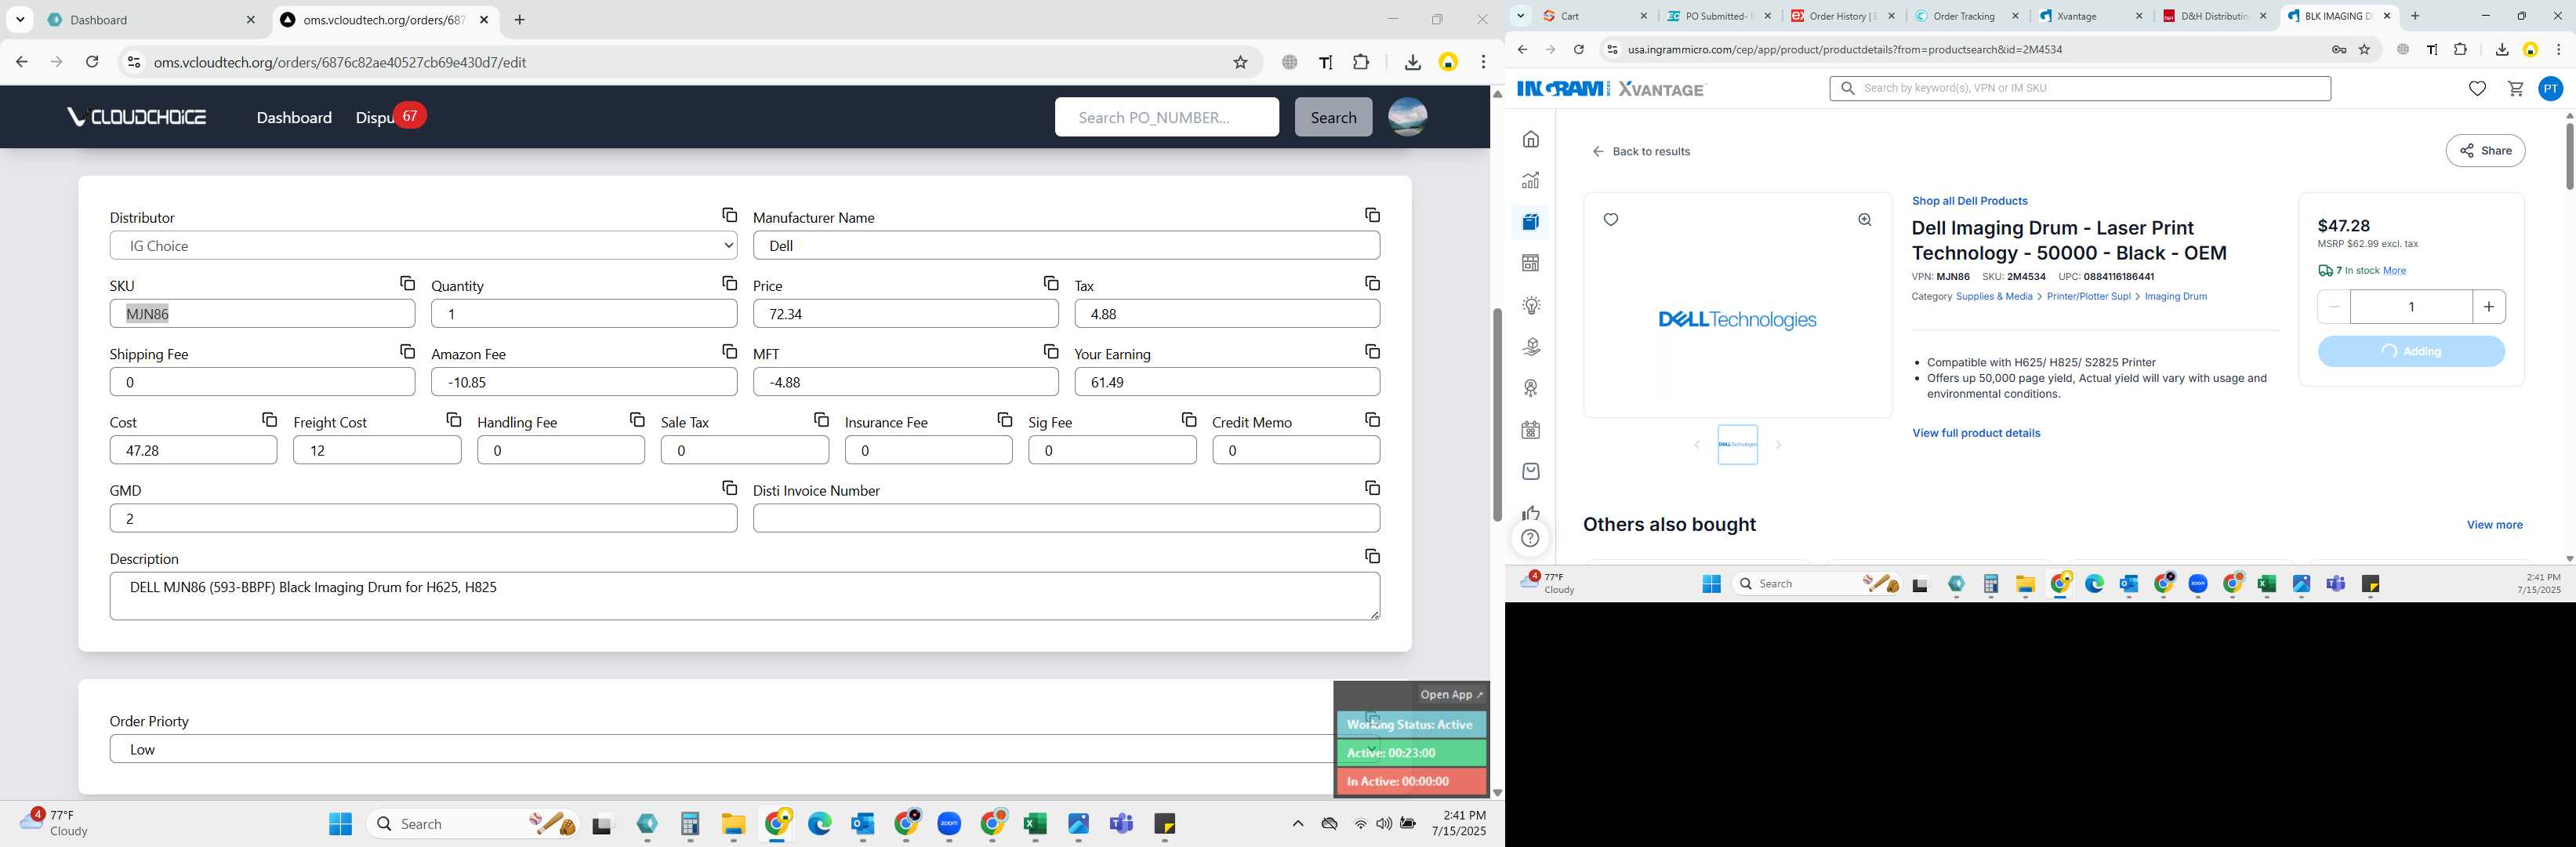
Task: Copy the Tax field value
Action: pyautogui.click(x=1372, y=283)
